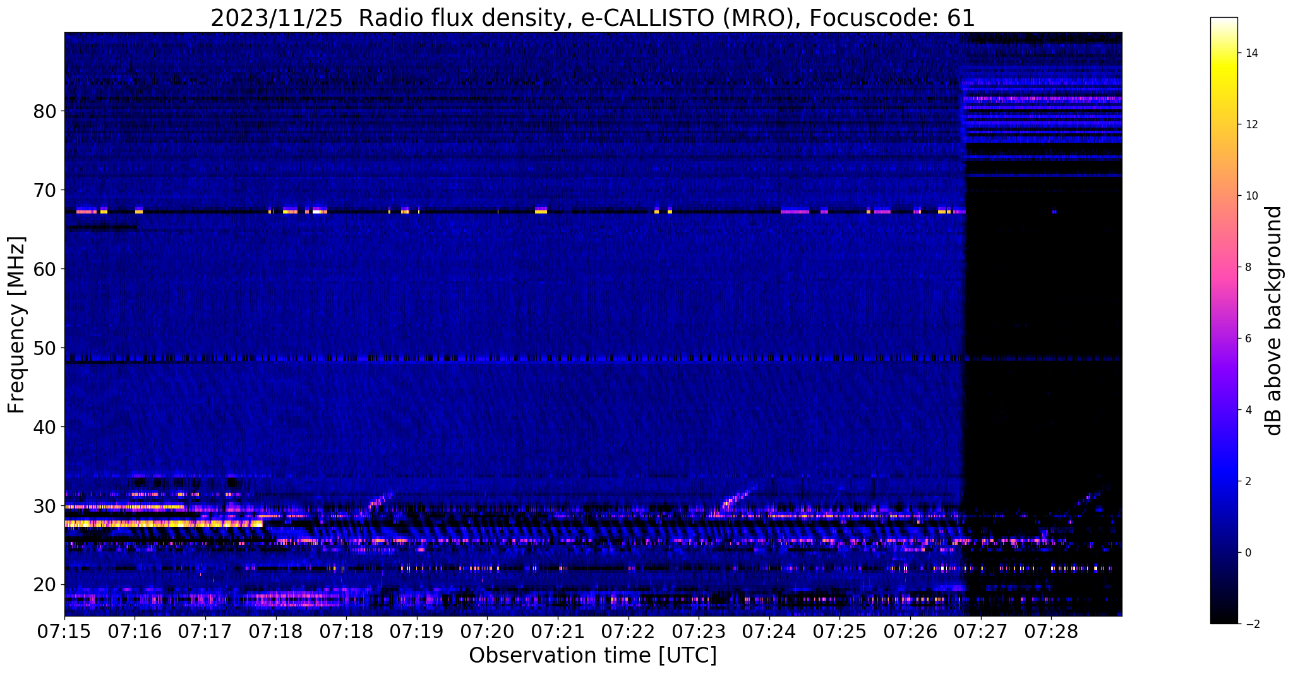Click the bright yellow 28 MHz emission band
Screen dimensions: 1293x674
(x=163, y=523)
